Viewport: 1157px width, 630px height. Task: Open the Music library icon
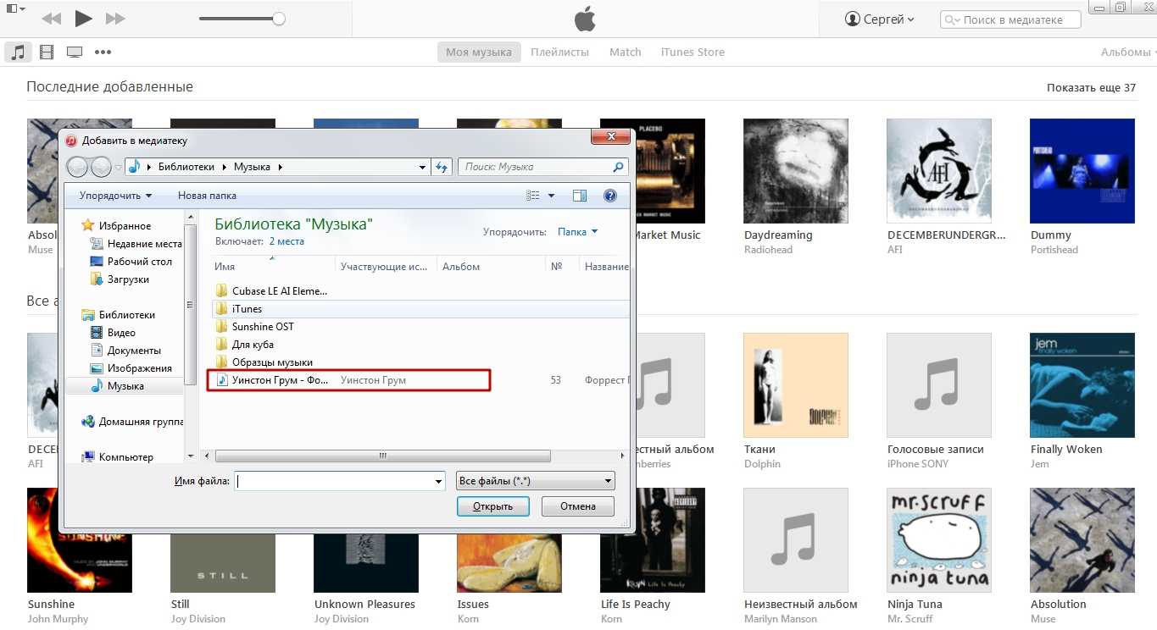coord(17,52)
